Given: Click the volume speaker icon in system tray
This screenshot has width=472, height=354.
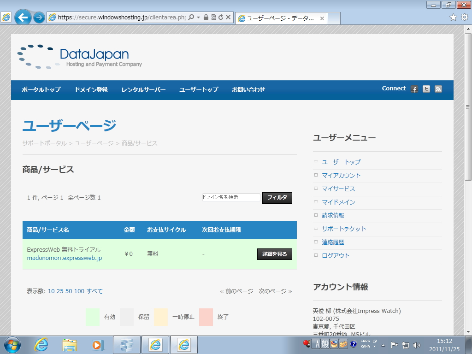Looking at the screenshot, I should coord(417,345).
